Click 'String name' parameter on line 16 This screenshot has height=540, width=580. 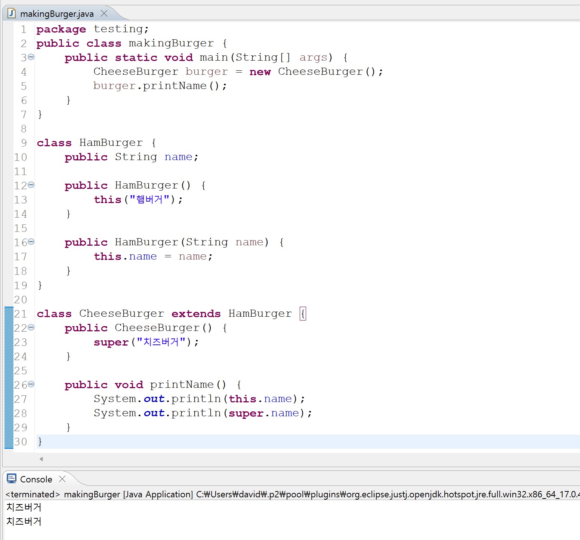(x=225, y=242)
